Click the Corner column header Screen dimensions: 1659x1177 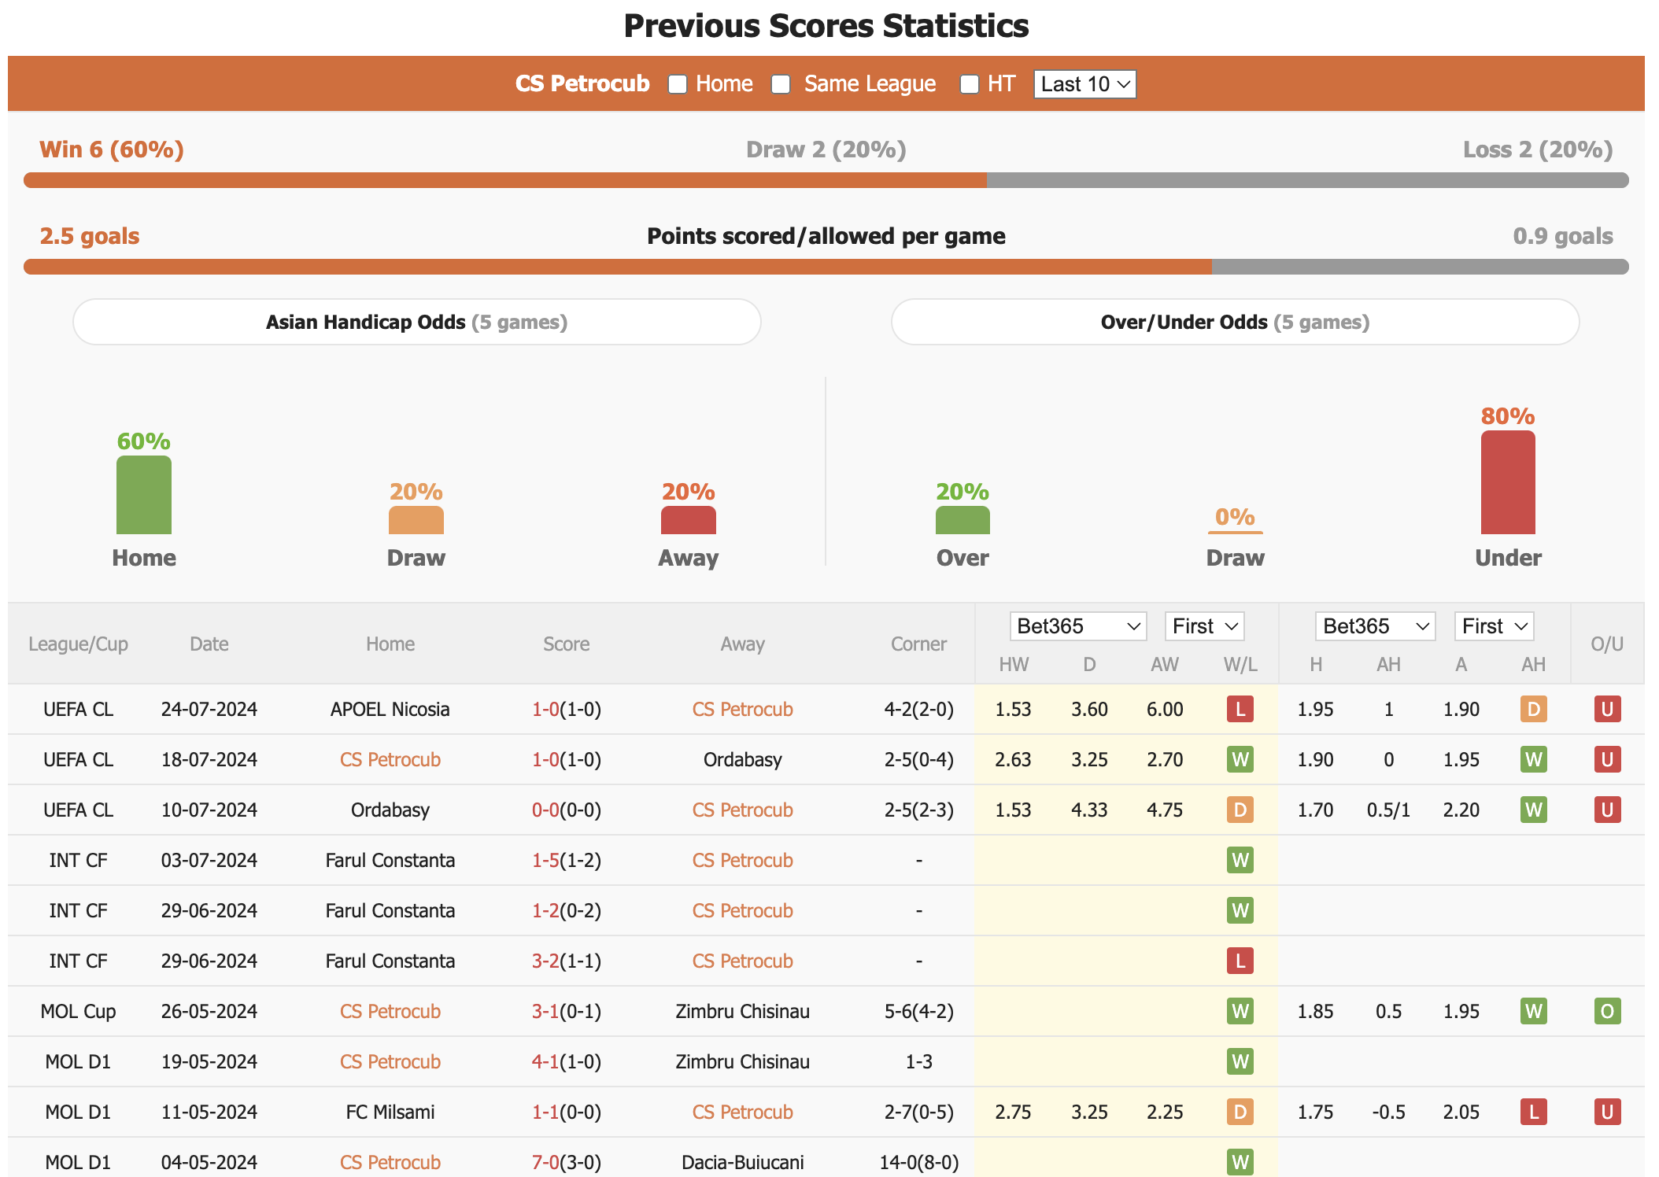click(x=918, y=644)
